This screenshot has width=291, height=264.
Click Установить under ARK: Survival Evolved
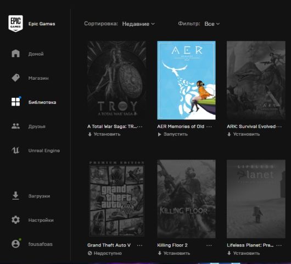coord(243,134)
